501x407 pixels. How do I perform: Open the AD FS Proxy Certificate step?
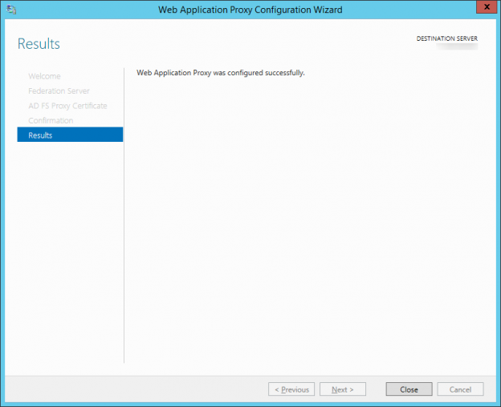[x=67, y=106]
